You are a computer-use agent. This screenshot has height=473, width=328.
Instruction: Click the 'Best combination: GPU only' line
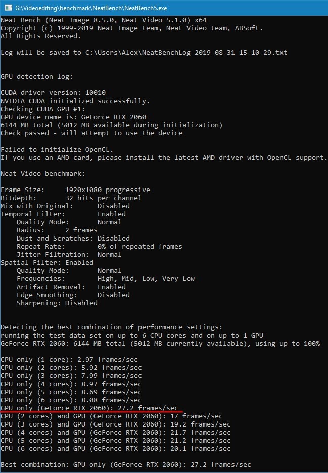pyautogui.click(x=125, y=465)
